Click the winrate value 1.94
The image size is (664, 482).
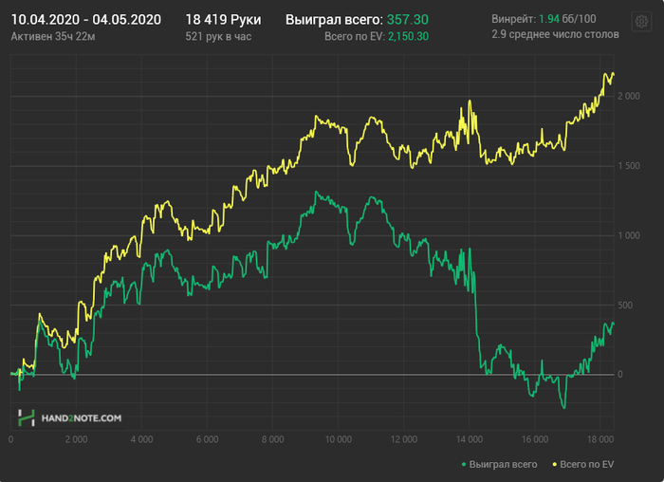pyautogui.click(x=549, y=19)
